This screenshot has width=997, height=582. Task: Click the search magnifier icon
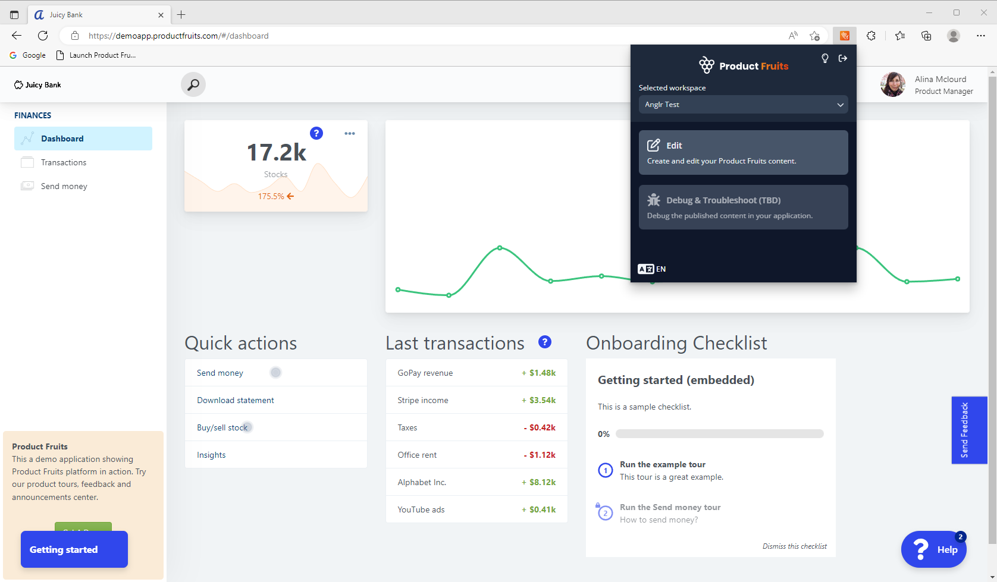(x=193, y=85)
